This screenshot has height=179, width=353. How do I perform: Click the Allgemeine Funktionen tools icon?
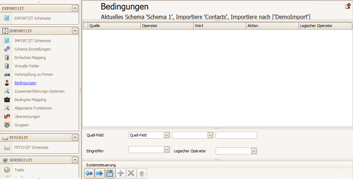[x=7, y=108]
